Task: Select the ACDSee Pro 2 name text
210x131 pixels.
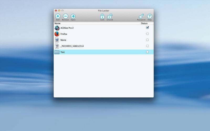Action: click(67, 28)
